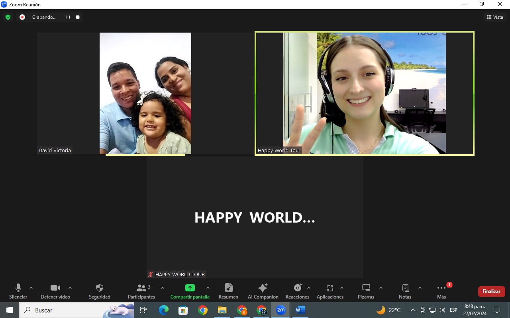
Task: Open network icon in system tray
Action: [x=432, y=310]
